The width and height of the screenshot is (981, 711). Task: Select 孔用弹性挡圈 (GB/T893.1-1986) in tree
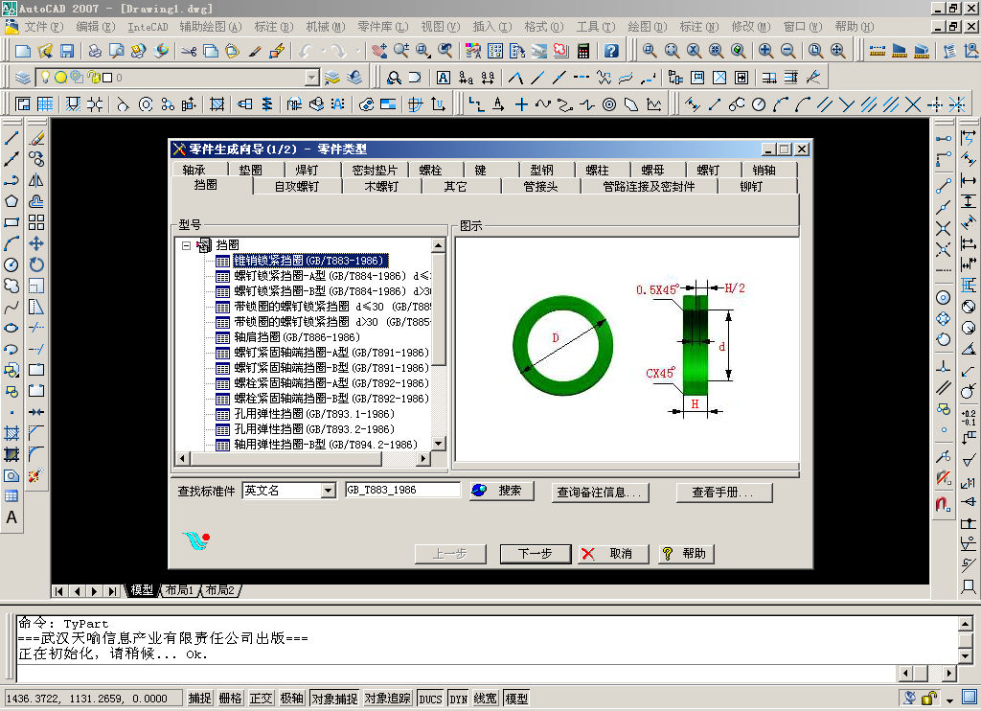(314, 414)
